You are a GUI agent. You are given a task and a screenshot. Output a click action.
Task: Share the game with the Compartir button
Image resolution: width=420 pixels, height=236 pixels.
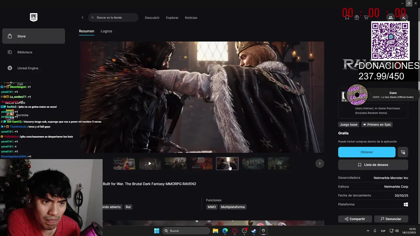pos(355,219)
